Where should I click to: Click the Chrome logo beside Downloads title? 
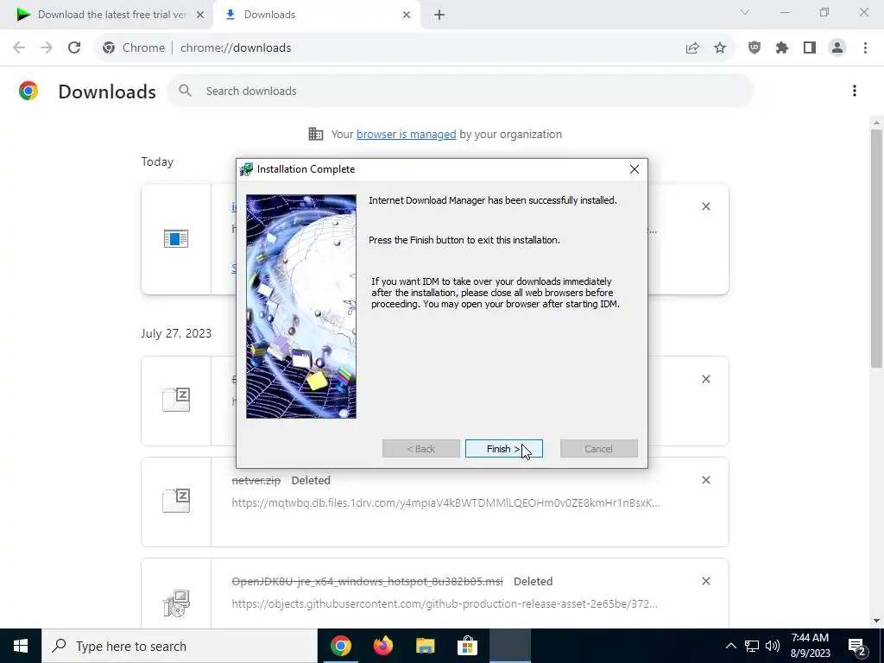[x=28, y=91]
